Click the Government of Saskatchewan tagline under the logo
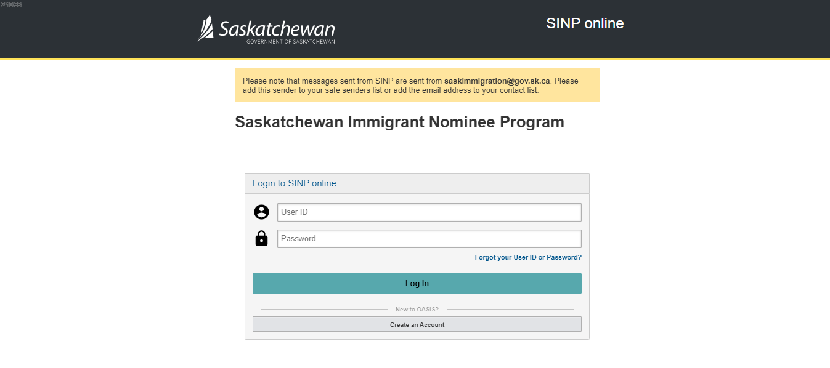830x368 pixels. 291,42
